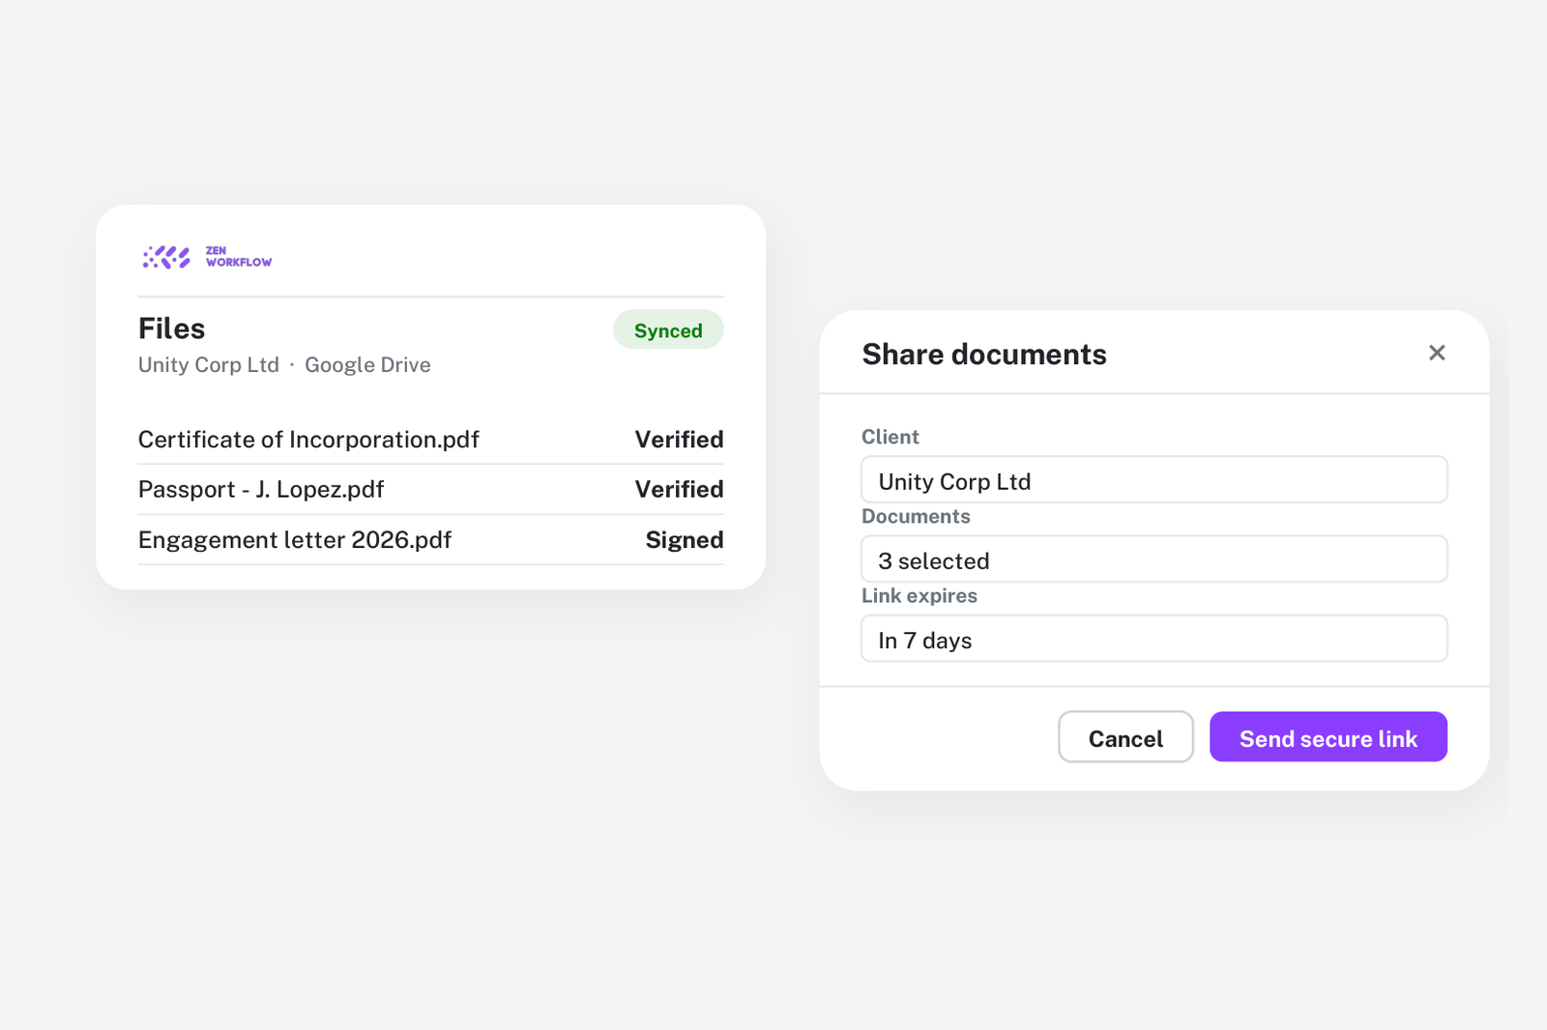Click the Documents label
Viewport: 1547px width, 1030px height.
(x=916, y=517)
